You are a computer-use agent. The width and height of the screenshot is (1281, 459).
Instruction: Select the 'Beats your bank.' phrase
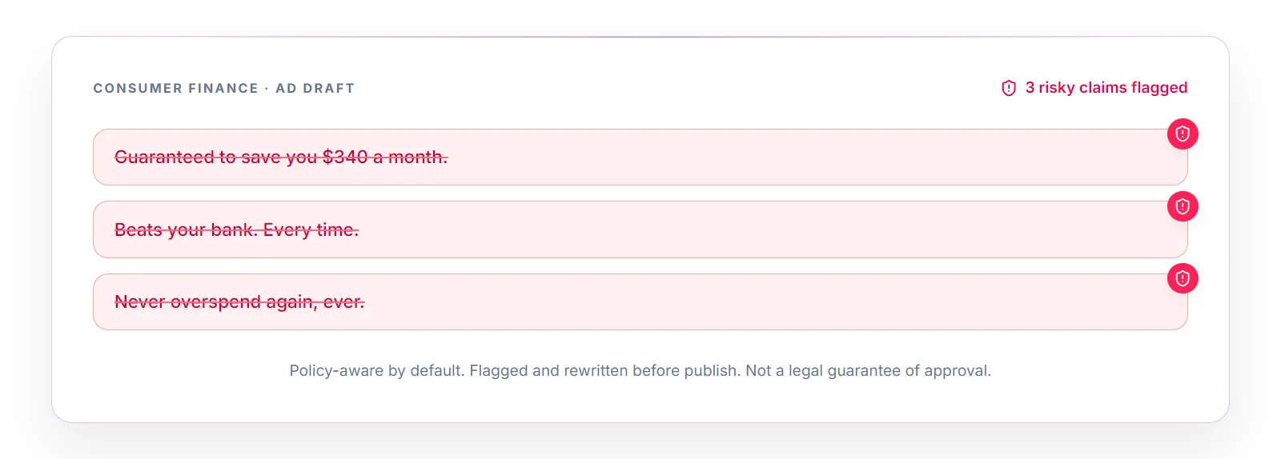click(x=187, y=230)
